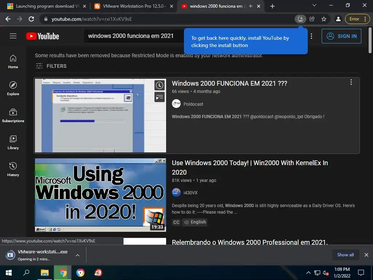
Task: Click Show all downloads
Action: [345, 255]
